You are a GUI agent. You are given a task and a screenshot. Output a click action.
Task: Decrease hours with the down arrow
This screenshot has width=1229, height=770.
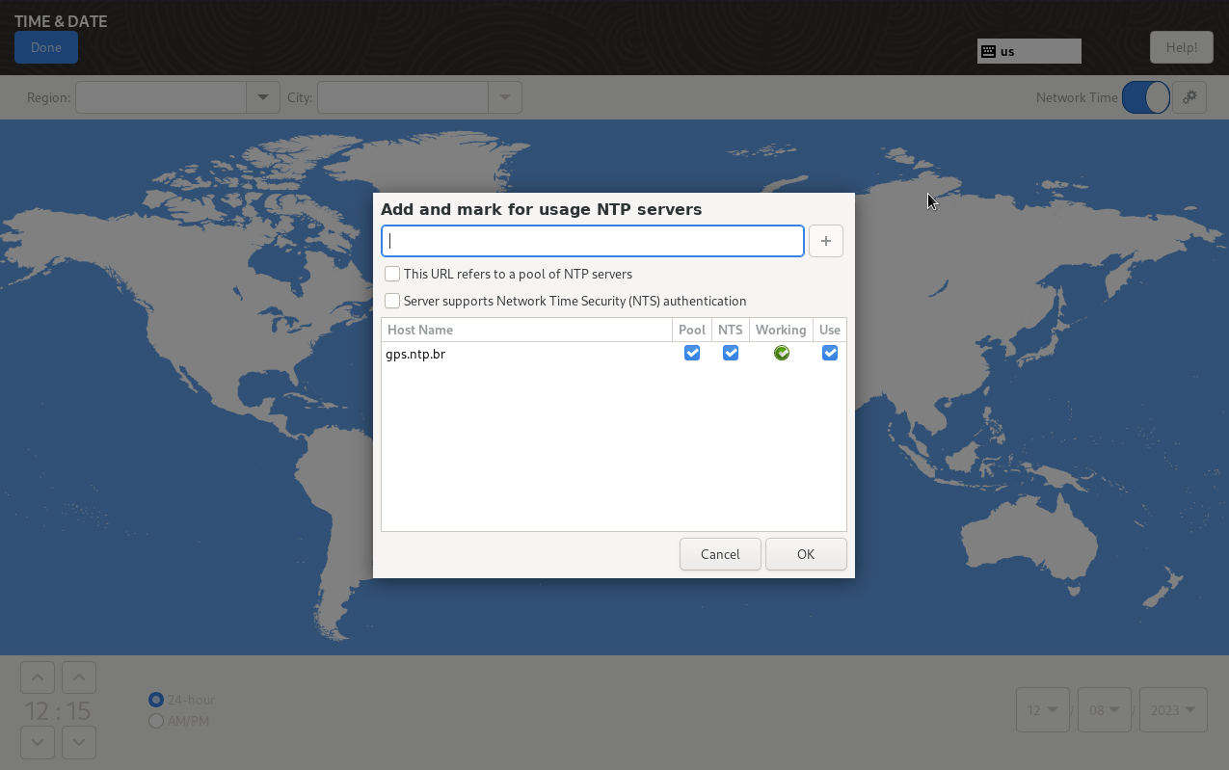click(x=38, y=742)
